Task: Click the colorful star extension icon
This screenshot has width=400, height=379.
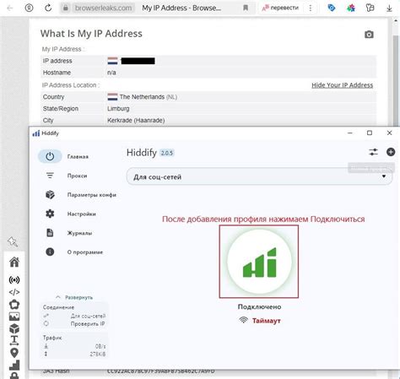Action: click(351, 8)
